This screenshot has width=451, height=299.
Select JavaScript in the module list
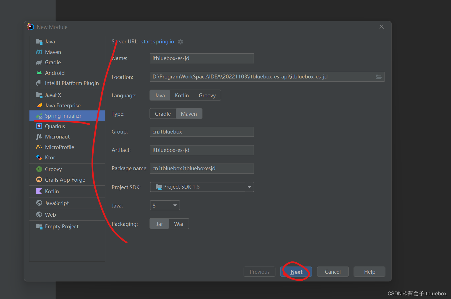(67, 203)
